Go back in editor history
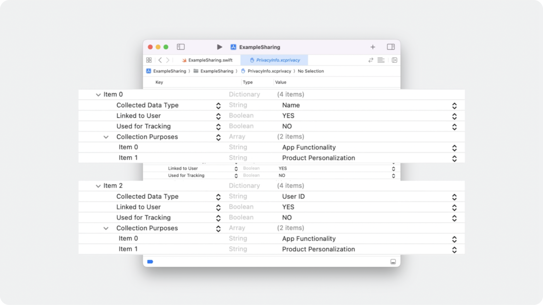The width and height of the screenshot is (543, 305). [x=160, y=60]
